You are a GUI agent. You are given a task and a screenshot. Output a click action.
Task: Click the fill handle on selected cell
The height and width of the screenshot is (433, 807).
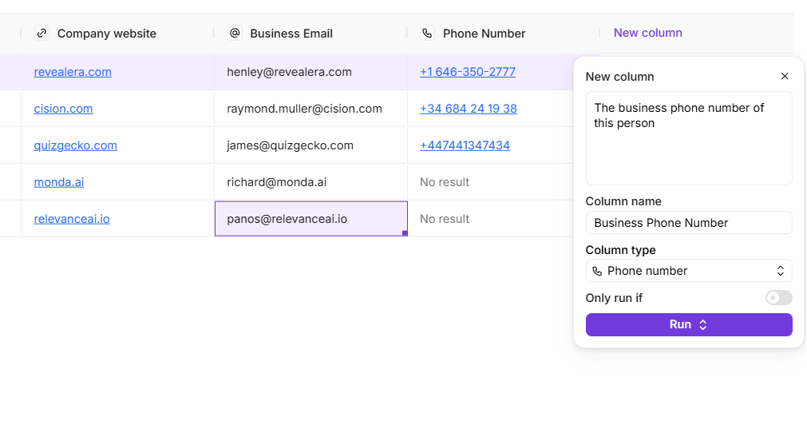click(x=405, y=233)
